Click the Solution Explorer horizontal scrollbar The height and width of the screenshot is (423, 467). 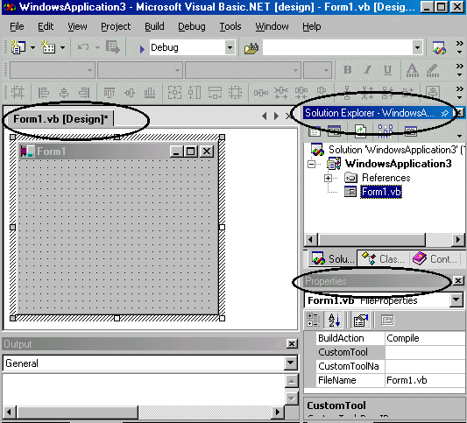(x=385, y=239)
